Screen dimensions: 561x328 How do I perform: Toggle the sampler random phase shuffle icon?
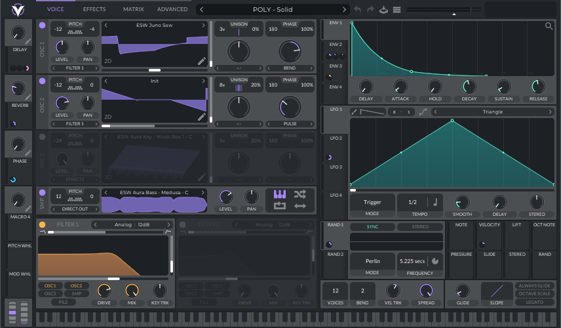point(300,194)
